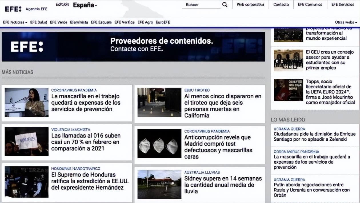The height and width of the screenshot is (203, 360).
Task: Open the Contacto page
Action: (x=281, y=5)
